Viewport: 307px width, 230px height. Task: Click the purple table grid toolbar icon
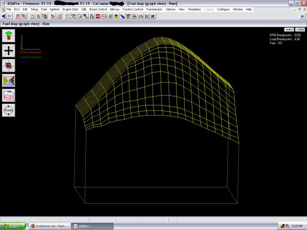click(147, 16)
